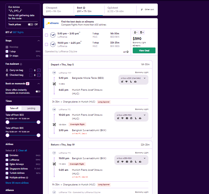Click flight plane icon on BEG-MUC segment
Image resolution: width=209 pixels, height=194 pixels.
click(54, 84)
